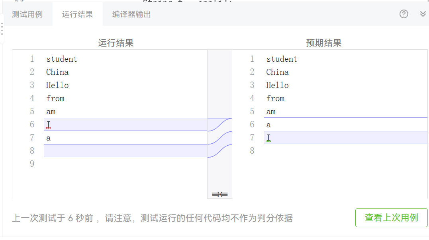Switch to the 测试用例 tab
The width and height of the screenshot is (429, 240).
pyautogui.click(x=27, y=14)
